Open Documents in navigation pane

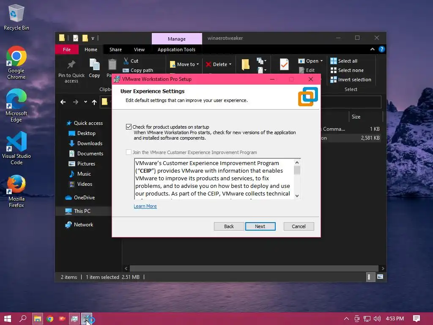click(x=86, y=154)
